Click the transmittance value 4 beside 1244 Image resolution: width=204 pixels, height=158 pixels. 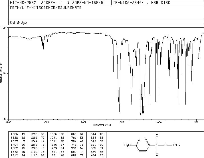(44, 141)
